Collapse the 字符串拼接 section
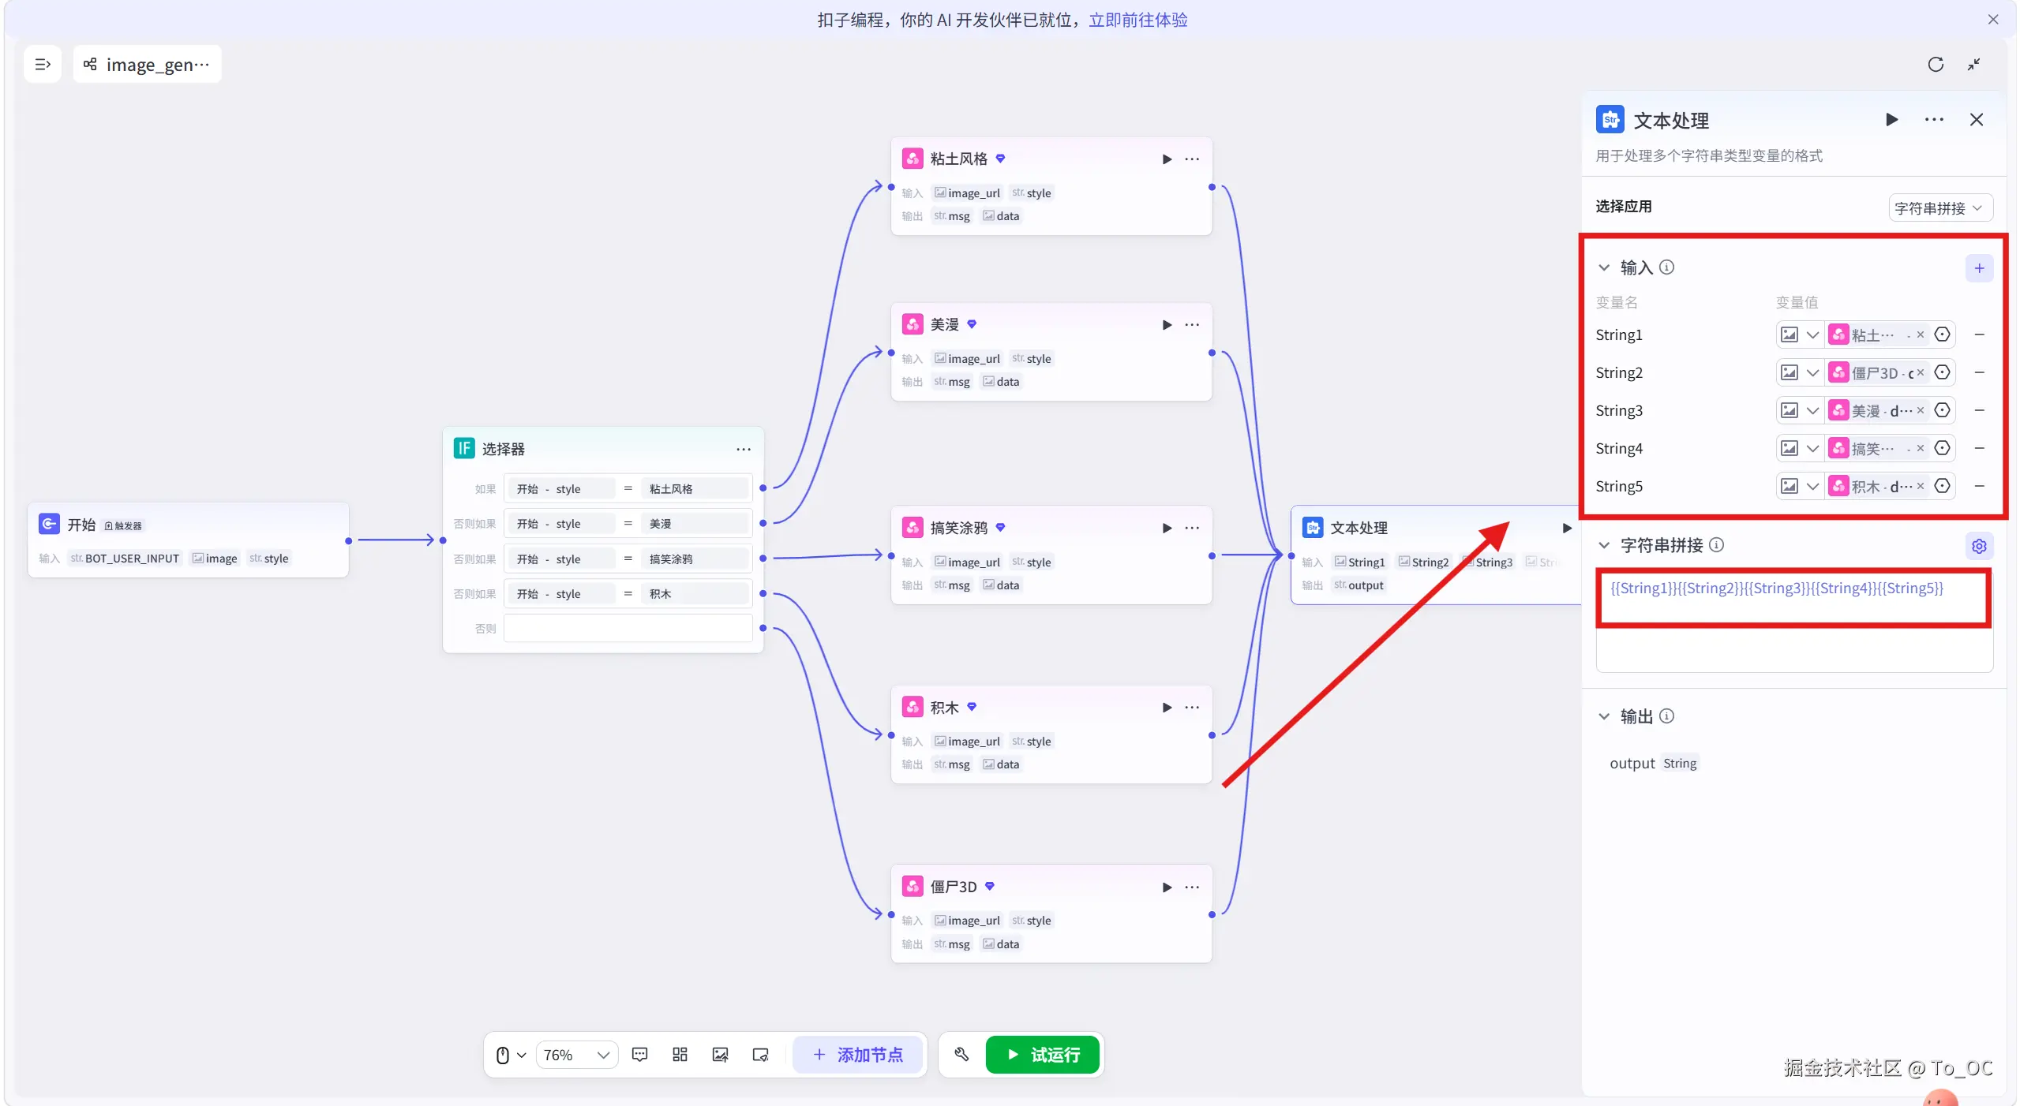This screenshot has width=2020, height=1106. [1604, 545]
